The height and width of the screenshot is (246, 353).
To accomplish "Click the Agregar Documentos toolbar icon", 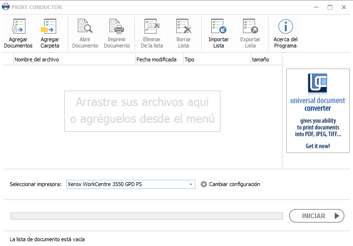I will pyautogui.click(x=18, y=27).
